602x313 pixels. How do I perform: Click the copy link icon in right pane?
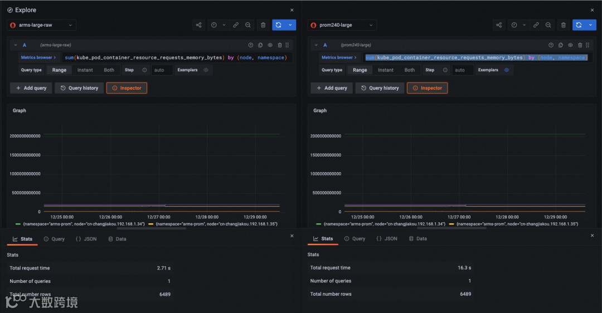pyautogui.click(x=536, y=25)
